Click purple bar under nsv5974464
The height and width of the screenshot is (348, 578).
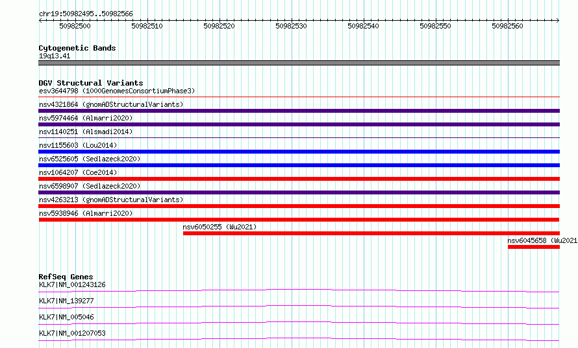coord(299,124)
